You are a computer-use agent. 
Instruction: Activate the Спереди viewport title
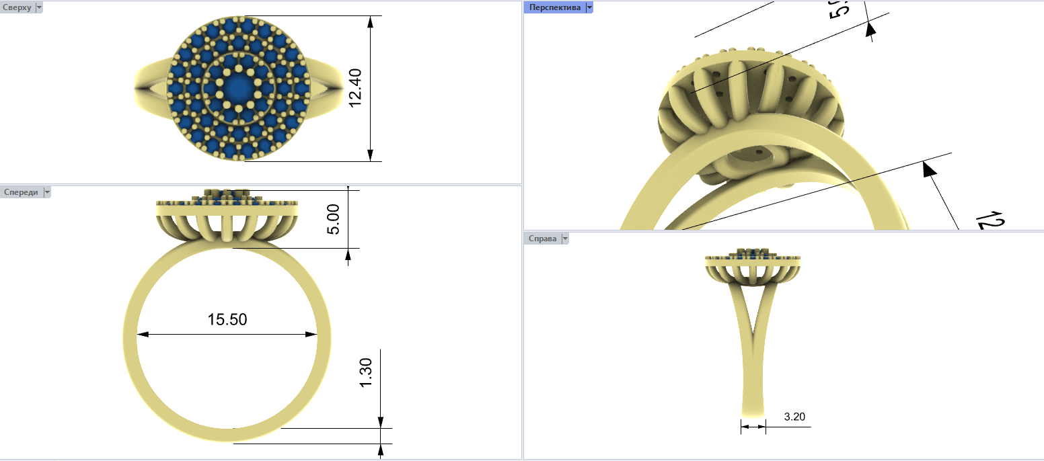21,192
